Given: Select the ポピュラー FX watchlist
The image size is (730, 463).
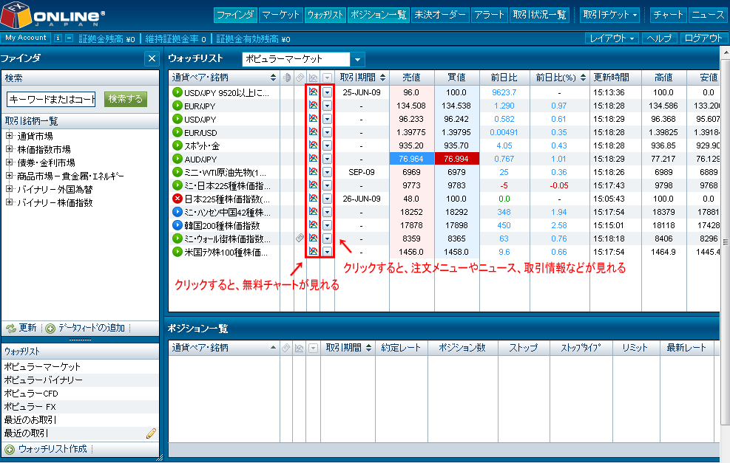Looking at the screenshot, I should pyautogui.click(x=30, y=406).
